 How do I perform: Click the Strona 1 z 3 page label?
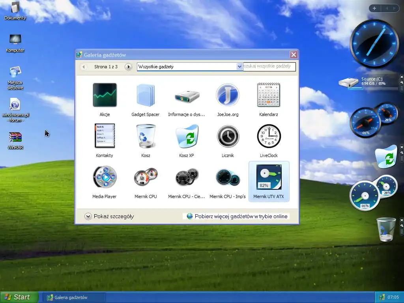click(106, 67)
